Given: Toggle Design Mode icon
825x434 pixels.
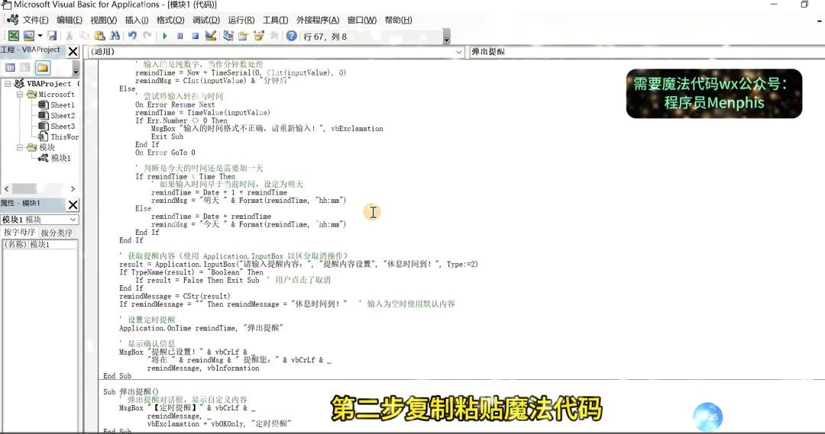Looking at the screenshot, I should [211, 36].
